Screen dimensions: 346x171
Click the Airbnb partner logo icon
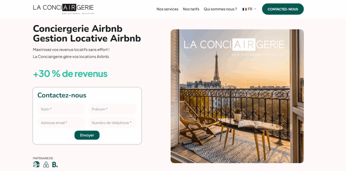tap(46, 165)
